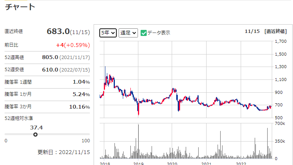Click the 52-week relative level slider handle
This screenshot has width=293, height=165.
(35, 134)
